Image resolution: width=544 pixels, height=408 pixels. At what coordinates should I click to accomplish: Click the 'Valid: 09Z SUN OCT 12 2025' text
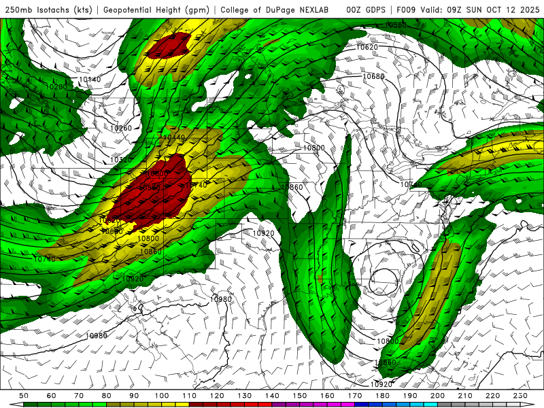point(480,10)
